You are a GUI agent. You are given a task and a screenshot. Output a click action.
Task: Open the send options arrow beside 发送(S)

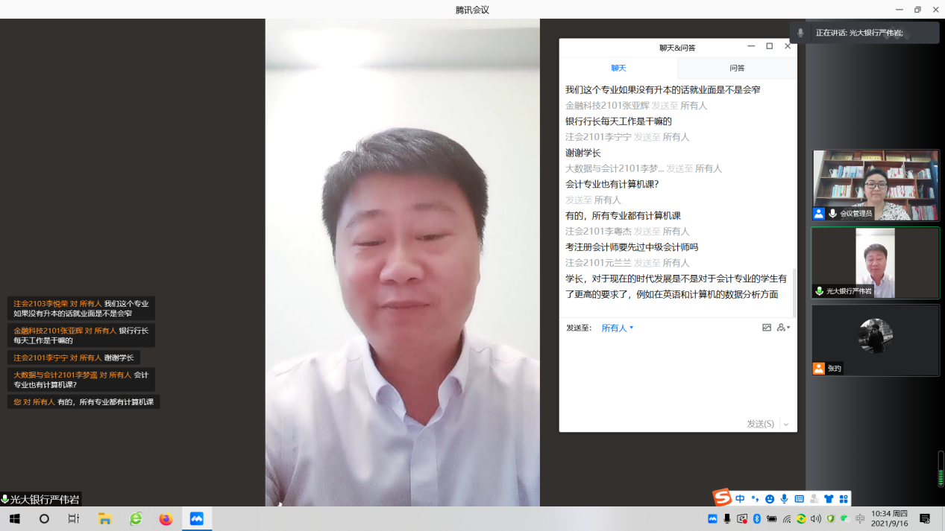pyautogui.click(x=786, y=424)
